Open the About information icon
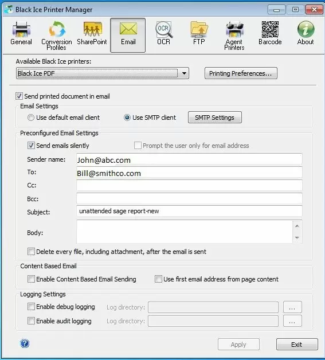325x360 pixels. (306, 33)
